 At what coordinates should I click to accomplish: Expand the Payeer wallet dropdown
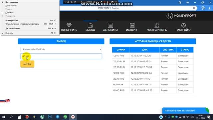[x=61, y=49]
